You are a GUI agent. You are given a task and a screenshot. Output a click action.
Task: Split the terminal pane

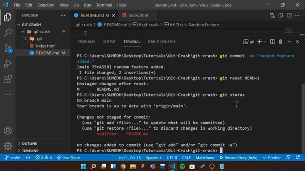tap(272, 42)
